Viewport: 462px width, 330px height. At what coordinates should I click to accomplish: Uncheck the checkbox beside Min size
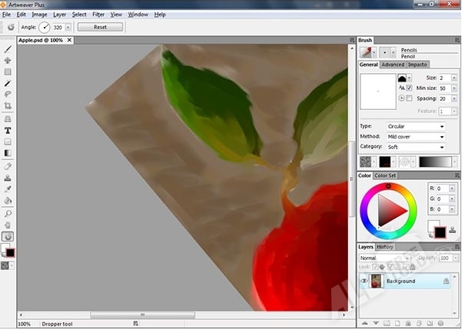(409, 88)
